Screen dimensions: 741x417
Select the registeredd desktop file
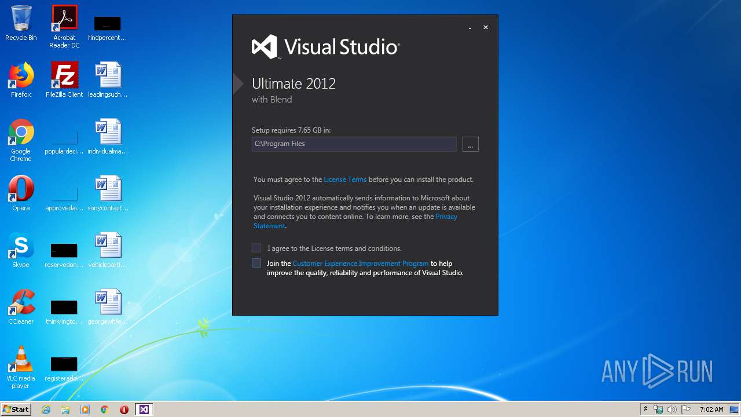click(64, 368)
